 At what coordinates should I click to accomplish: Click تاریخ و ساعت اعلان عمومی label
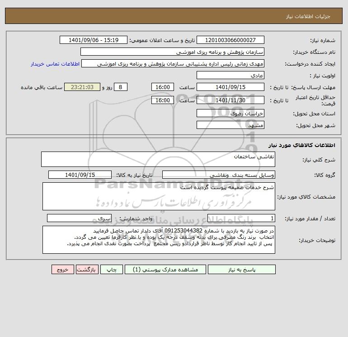pos(162,40)
